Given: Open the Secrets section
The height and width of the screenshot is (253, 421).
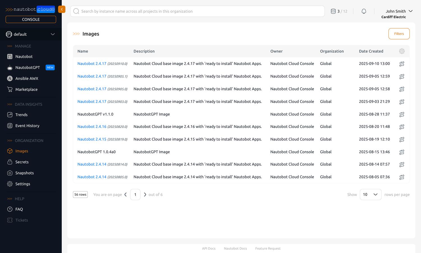Looking at the screenshot, I should (22, 162).
